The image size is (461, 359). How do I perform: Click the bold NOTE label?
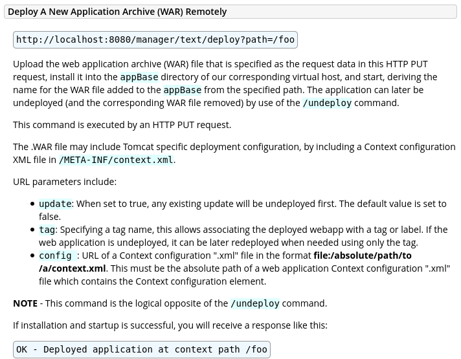pyautogui.click(x=25, y=303)
